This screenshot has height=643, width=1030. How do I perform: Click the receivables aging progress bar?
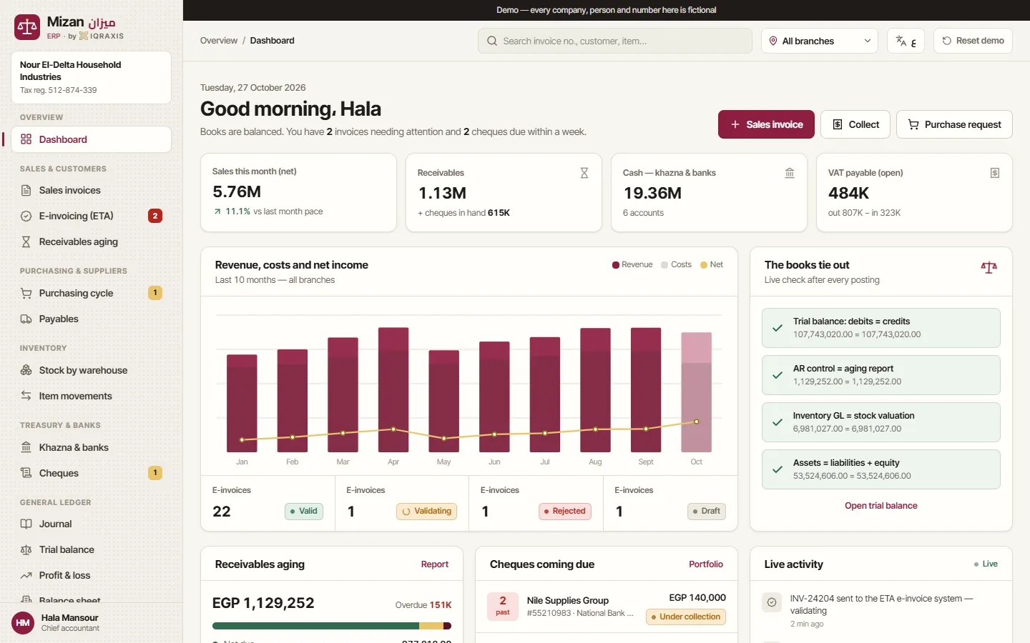pos(332,626)
